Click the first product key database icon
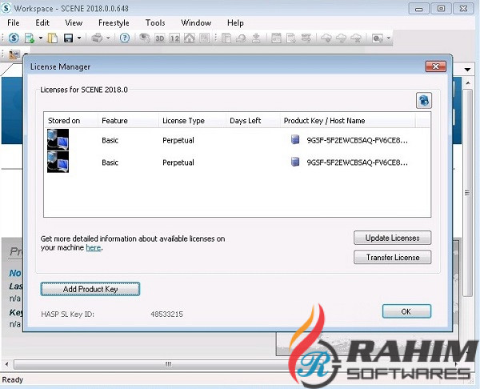The image size is (480, 389). 295,140
